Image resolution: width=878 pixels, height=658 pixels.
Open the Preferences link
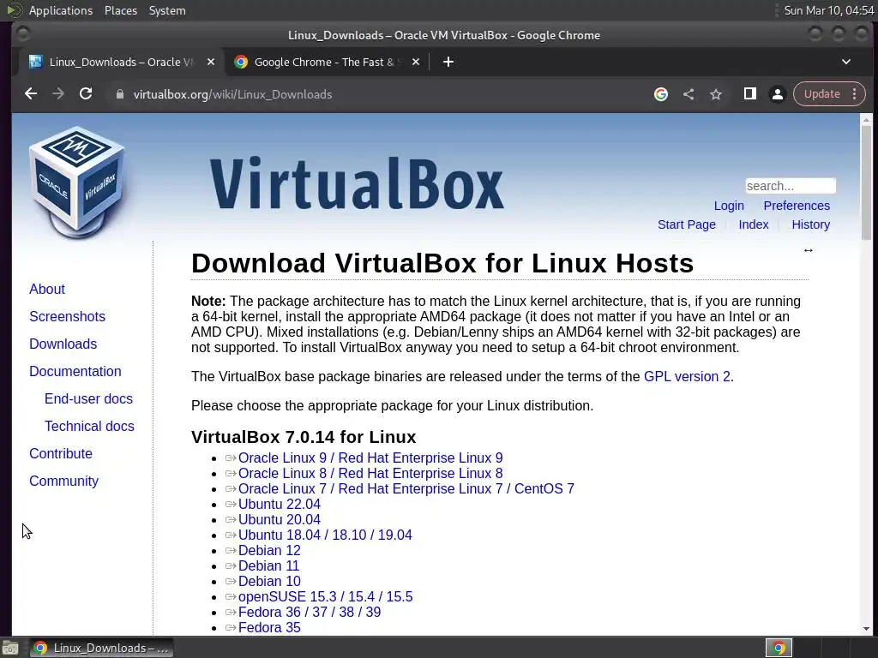pyautogui.click(x=797, y=206)
